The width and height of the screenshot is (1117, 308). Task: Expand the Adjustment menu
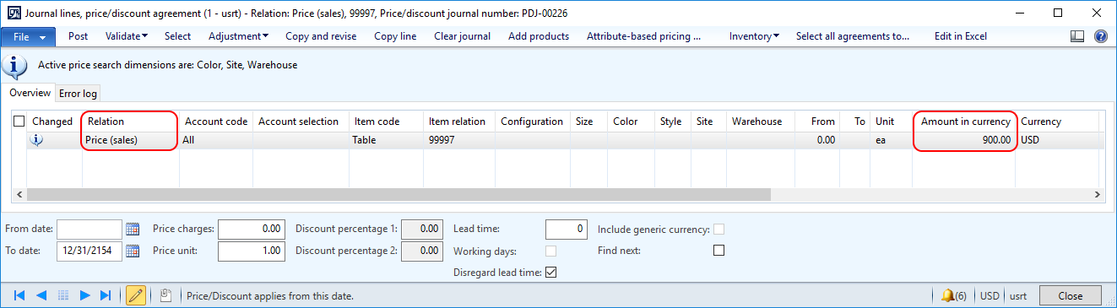pyautogui.click(x=239, y=36)
